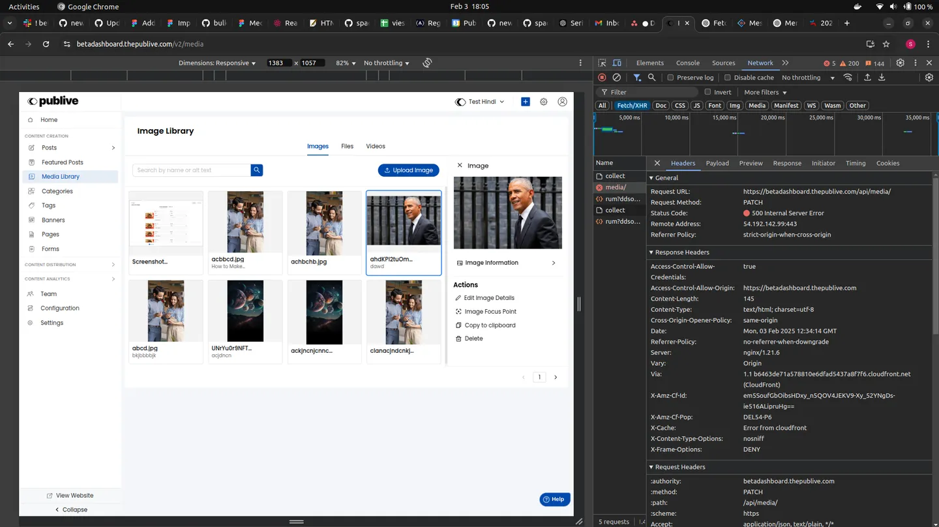This screenshot has width=939, height=527.
Task: Enable the Disable cache checkbox
Action: [x=728, y=78]
